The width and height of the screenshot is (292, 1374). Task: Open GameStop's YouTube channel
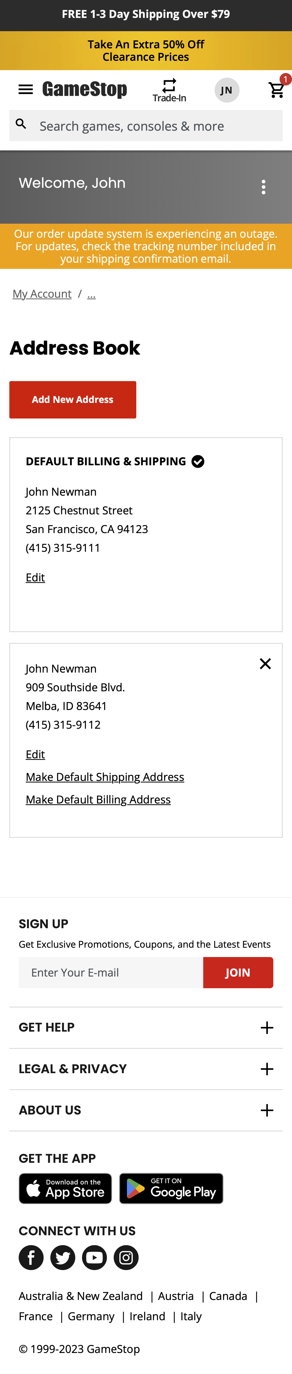click(94, 1257)
